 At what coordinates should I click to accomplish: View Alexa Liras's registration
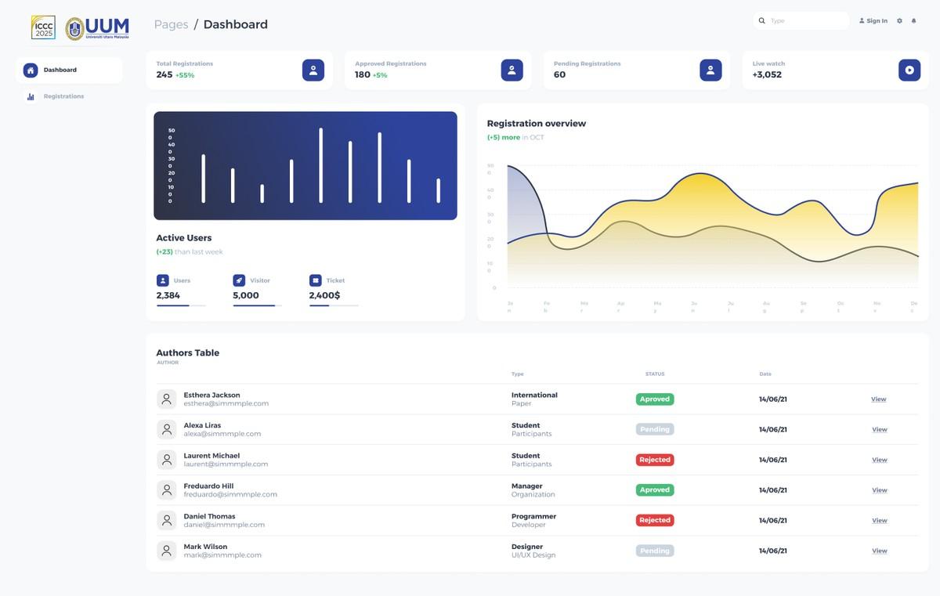click(x=879, y=429)
